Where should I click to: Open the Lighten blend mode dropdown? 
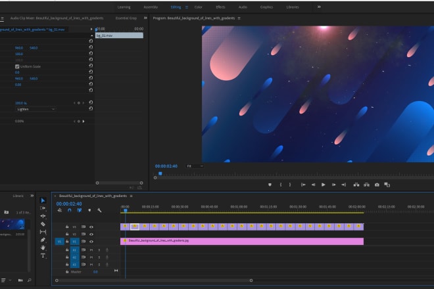pos(36,109)
